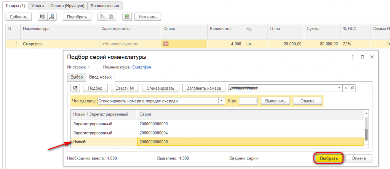Close the Подбор серий номенклатуры dialog
The image size is (390, 169).
click(372, 57)
